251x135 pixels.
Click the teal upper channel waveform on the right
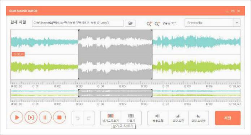pos(196,42)
